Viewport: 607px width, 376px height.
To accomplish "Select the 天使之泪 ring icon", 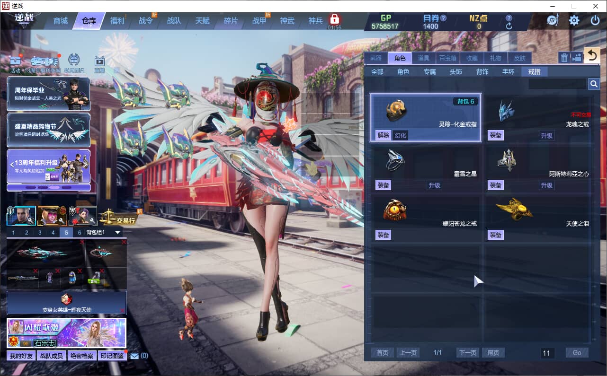I will [x=515, y=209].
